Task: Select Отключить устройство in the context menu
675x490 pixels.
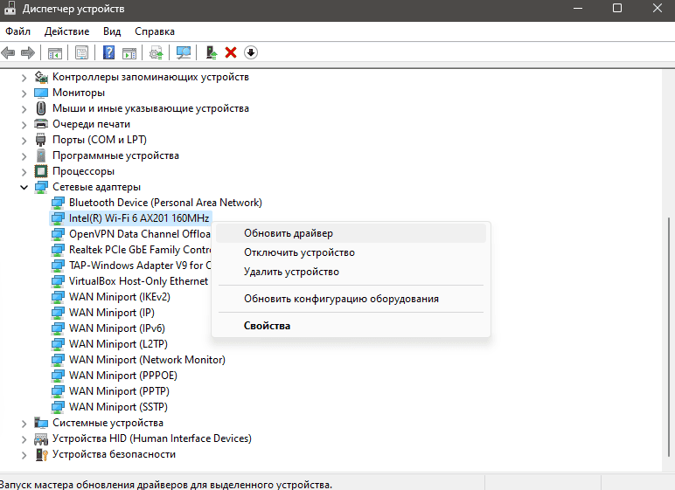Action: pyautogui.click(x=299, y=252)
